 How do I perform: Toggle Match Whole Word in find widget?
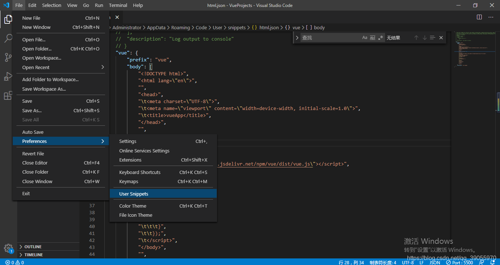click(x=373, y=38)
